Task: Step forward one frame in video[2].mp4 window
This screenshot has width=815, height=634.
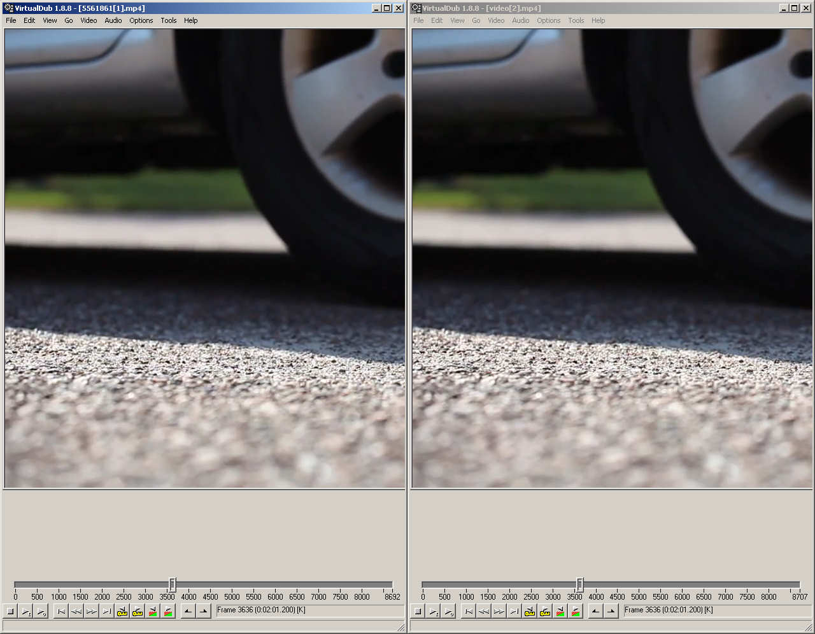Action: (x=499, y=612)
